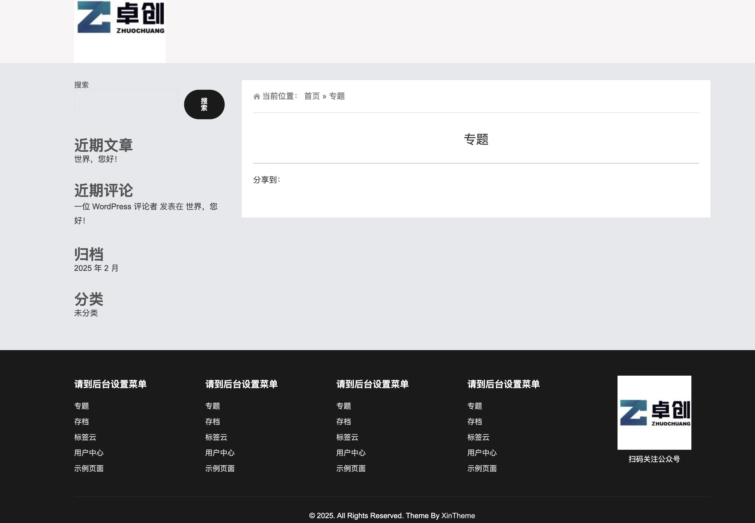Viewport: 755px width, 523px height.
Task: Click 存档 in the second footer menu column
Action: click(x=213, y=422)
